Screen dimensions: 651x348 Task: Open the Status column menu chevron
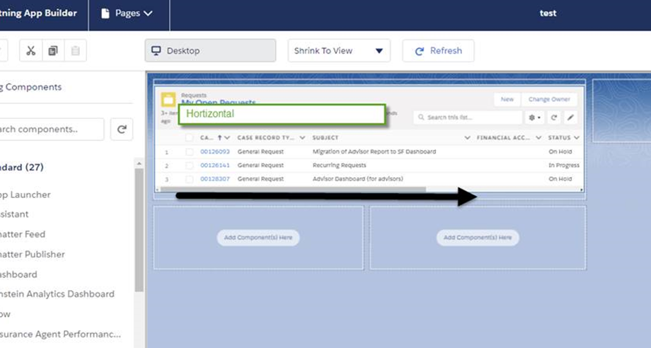point(576,138)
